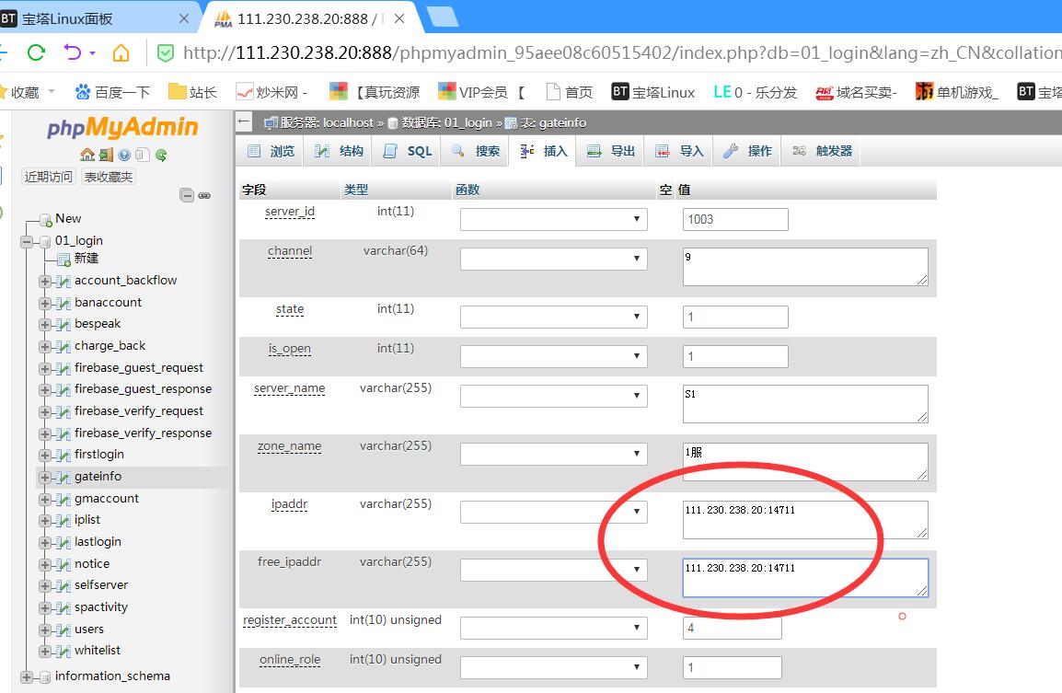Click the link-with-main-panel chain icon
1062x693 pixels.
pyautogui.click(x=204, y=195)
